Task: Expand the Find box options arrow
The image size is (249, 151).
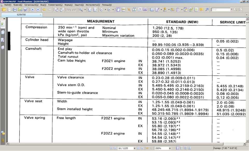Action: [232, 10]
